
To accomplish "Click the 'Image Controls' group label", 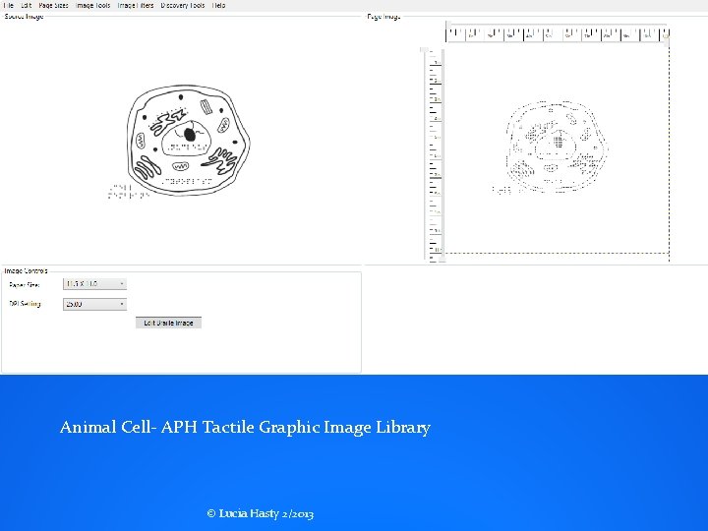I will coord(26,271).
